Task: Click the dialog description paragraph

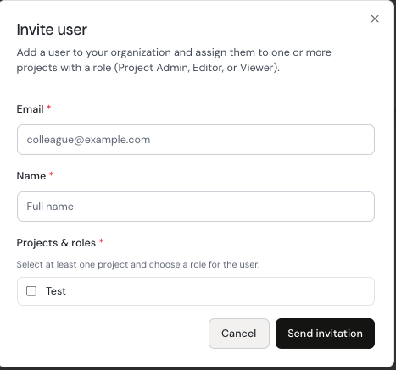Action: pyautogui.click(x=174, y=60)
